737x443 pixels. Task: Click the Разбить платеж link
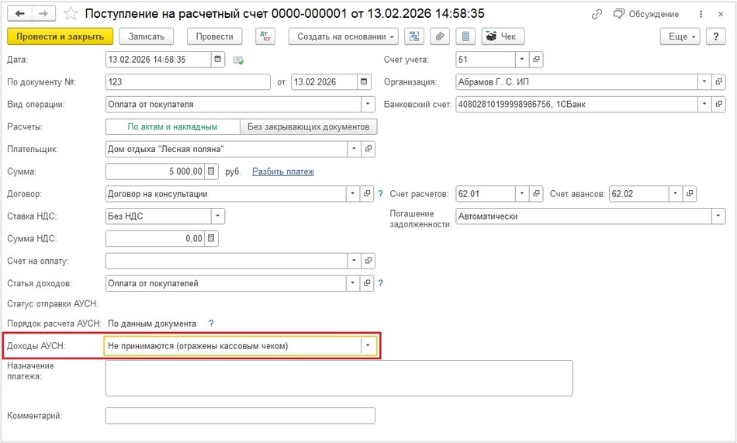click(x=282, y=171)
